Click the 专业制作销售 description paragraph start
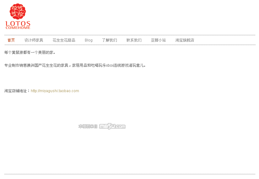This screenshot has width=259, height=179. (16, 65)
